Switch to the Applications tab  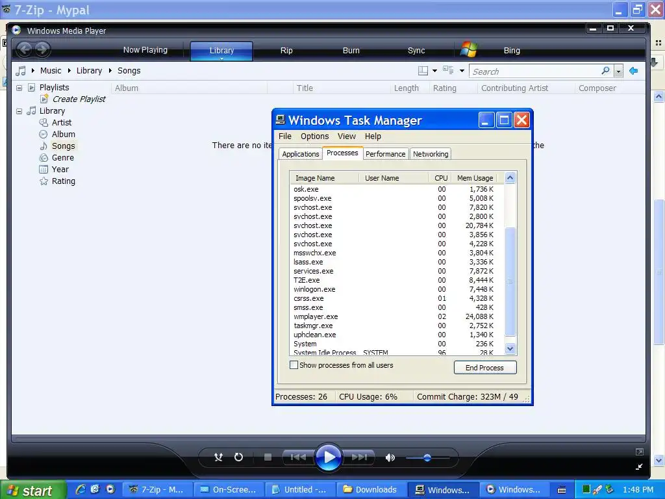click(x=300, y=154)
